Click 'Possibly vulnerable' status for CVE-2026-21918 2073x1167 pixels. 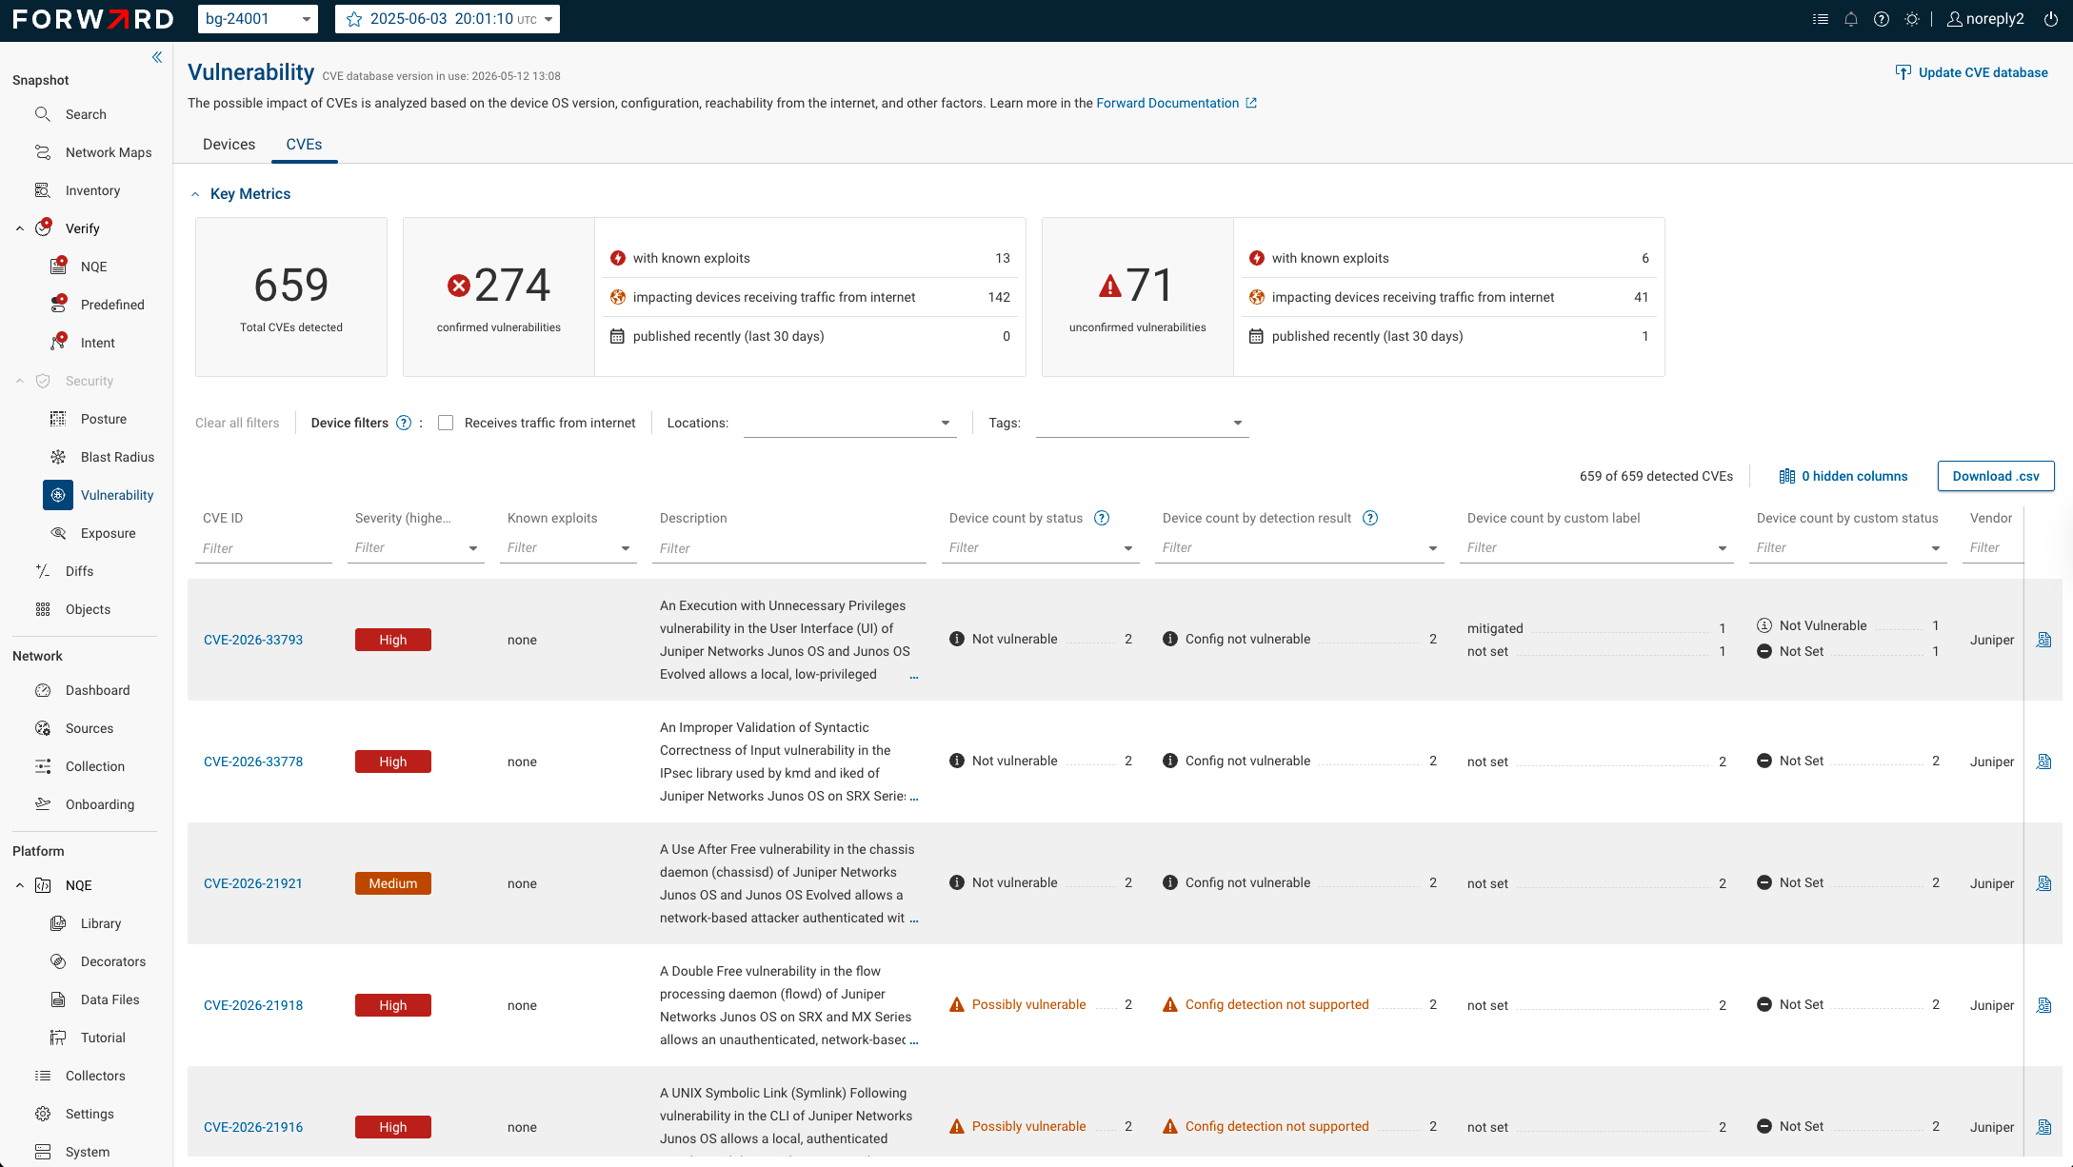(1028, 1004)
